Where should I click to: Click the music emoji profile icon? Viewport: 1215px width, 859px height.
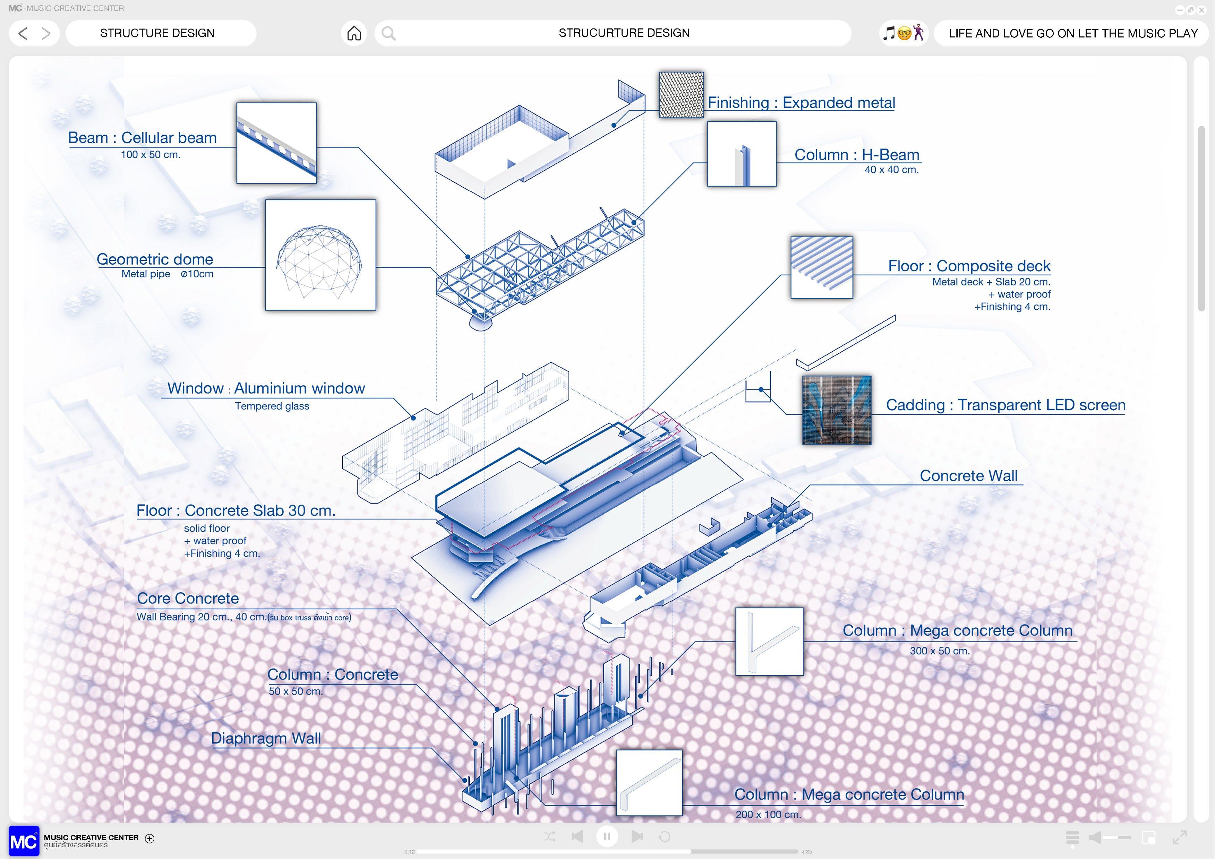tap(904, 33)
